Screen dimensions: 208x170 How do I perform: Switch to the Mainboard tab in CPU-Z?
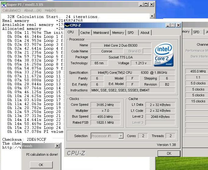point(101,33)
